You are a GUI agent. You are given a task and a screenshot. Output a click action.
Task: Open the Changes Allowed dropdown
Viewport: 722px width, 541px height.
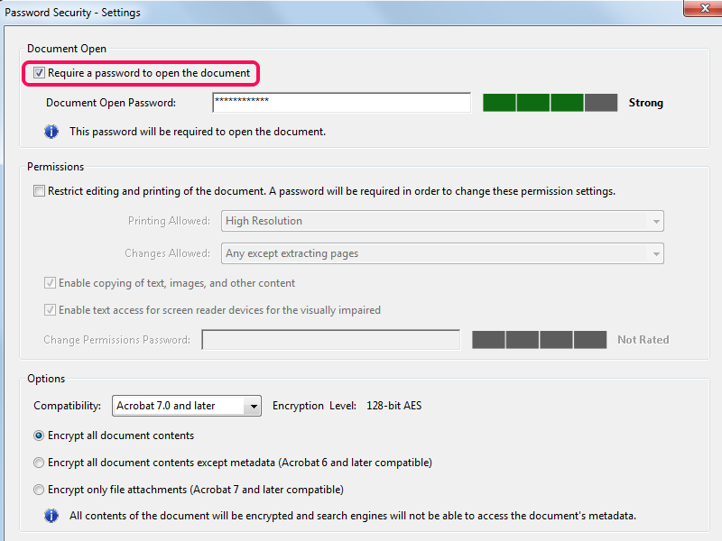coord(442,253)
